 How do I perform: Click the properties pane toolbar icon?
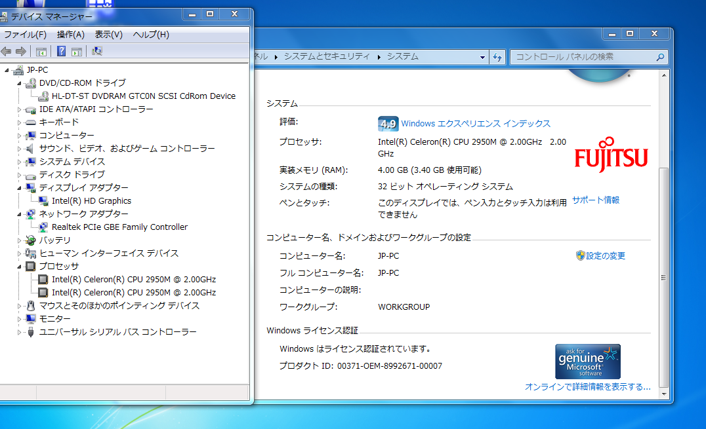tap(77, 52)
